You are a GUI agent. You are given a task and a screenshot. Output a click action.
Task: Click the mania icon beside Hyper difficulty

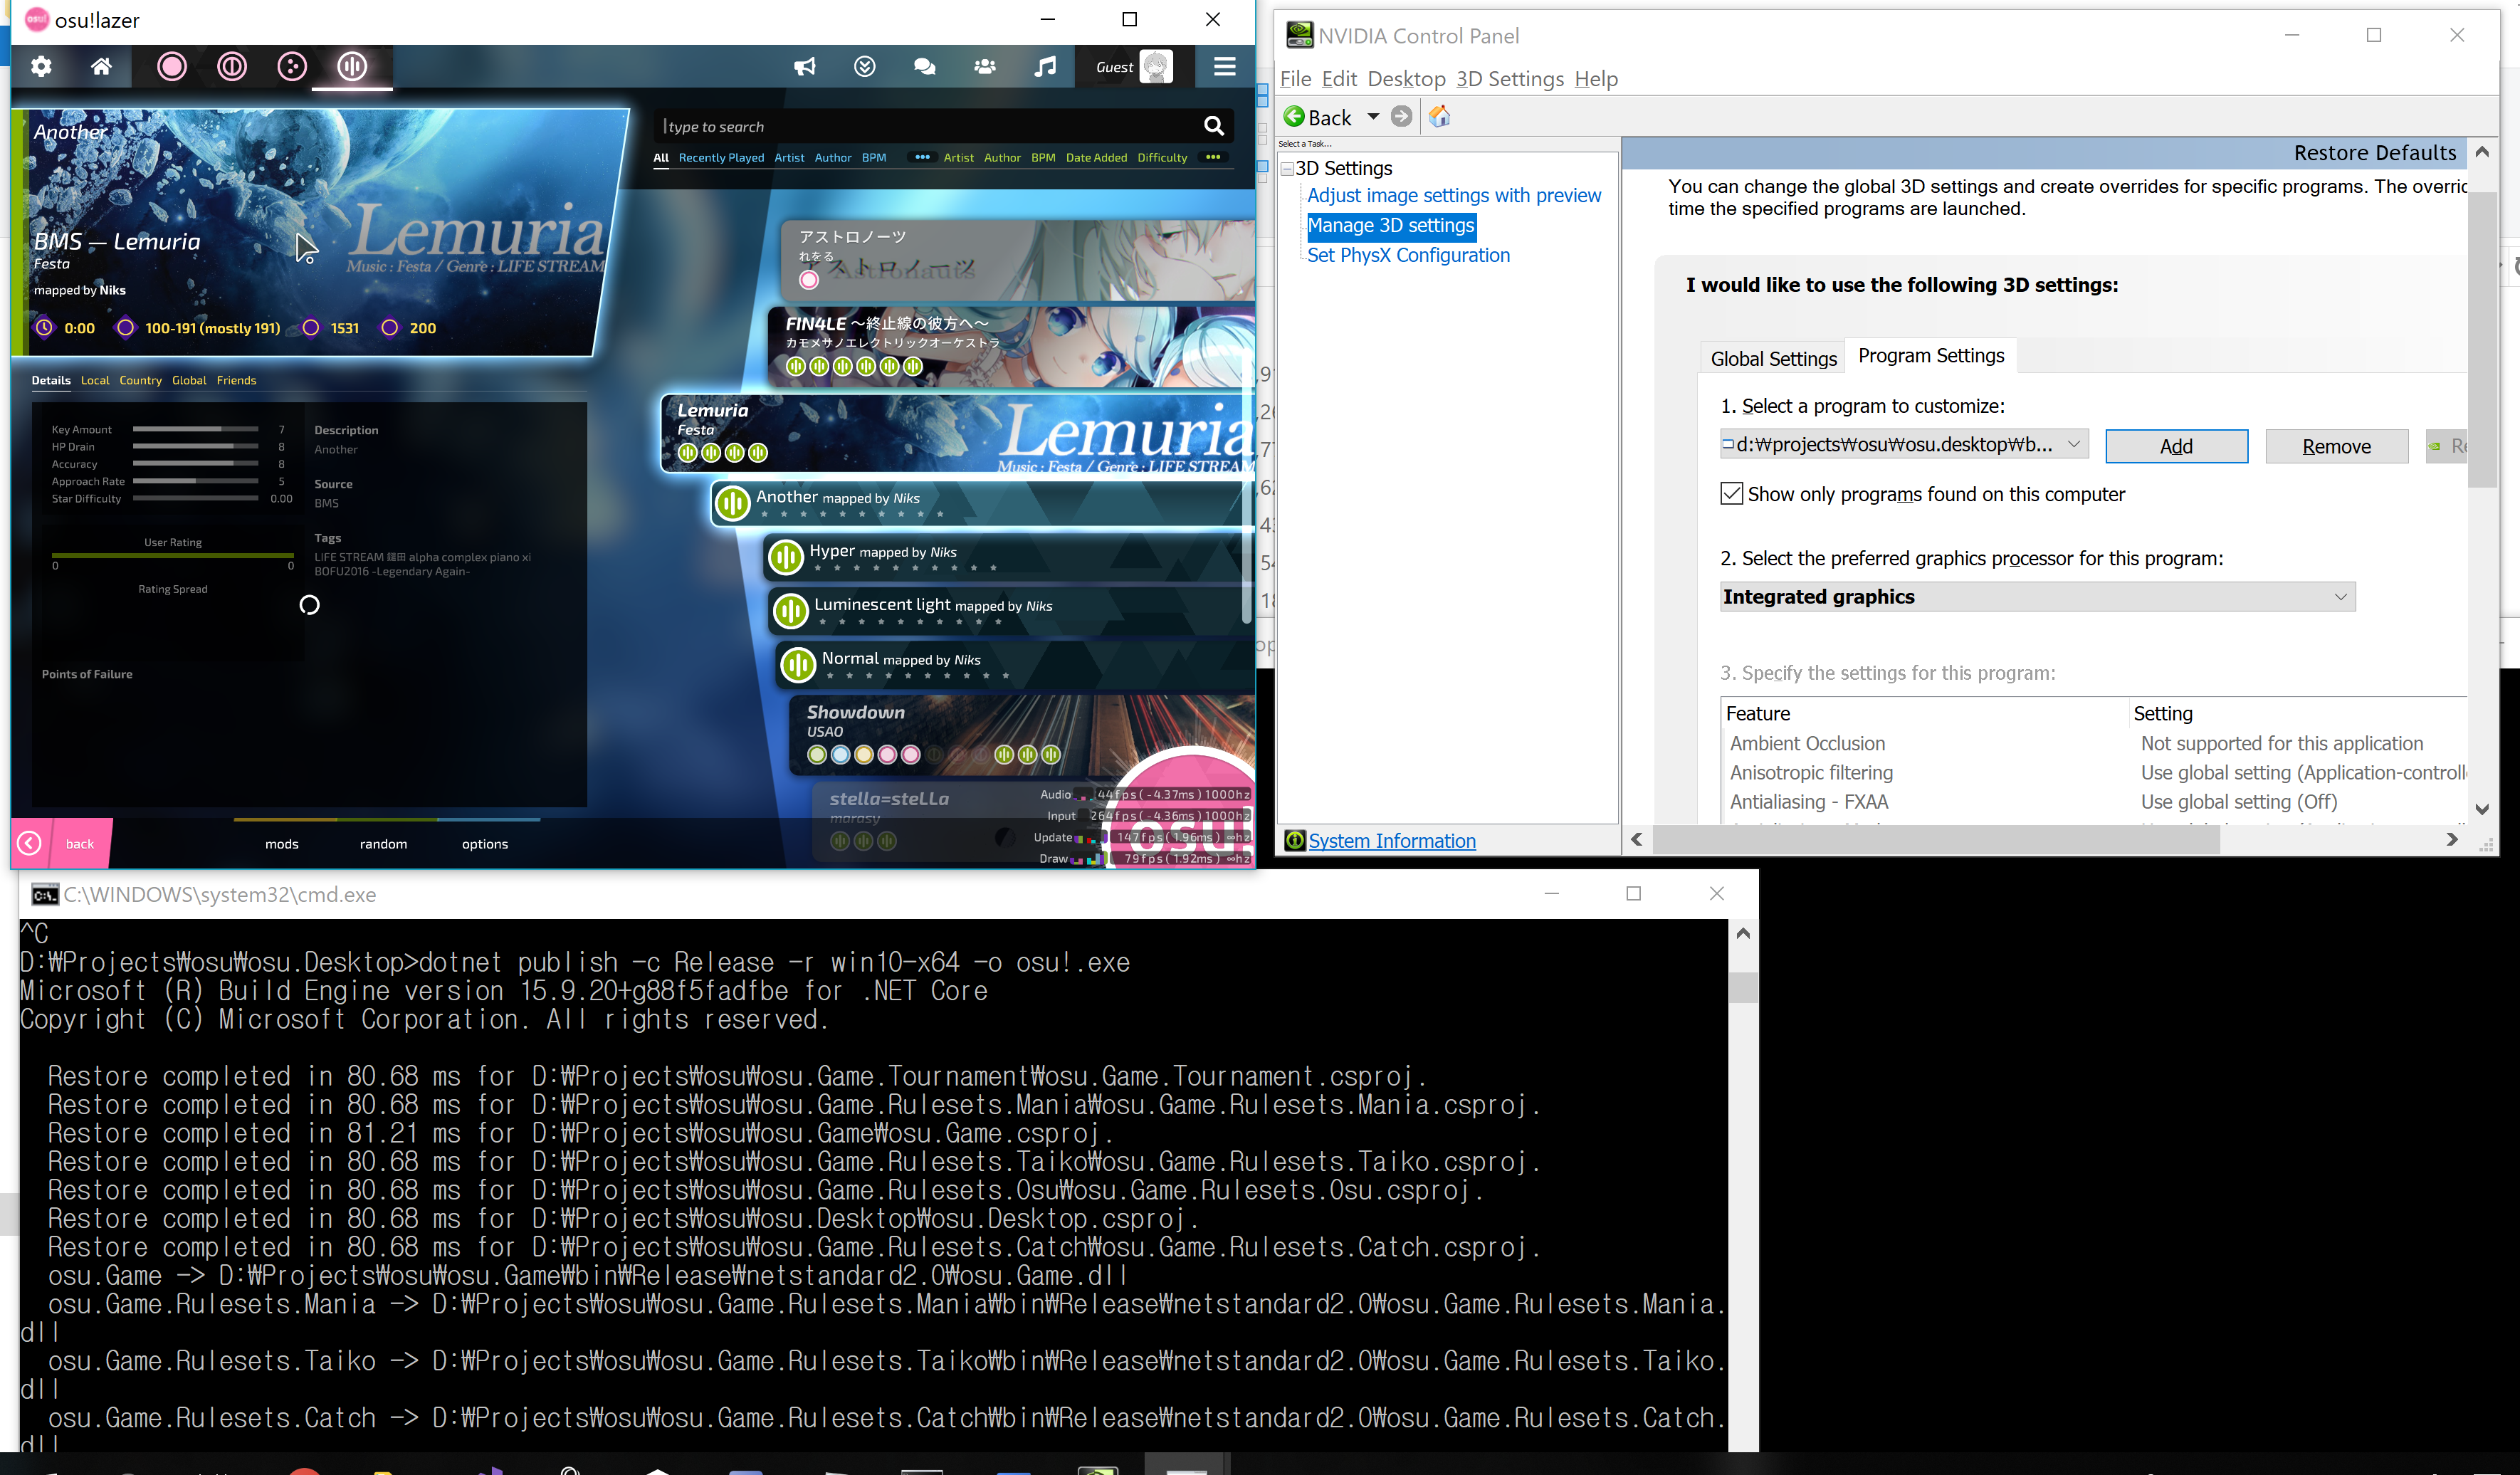point(786,557)
